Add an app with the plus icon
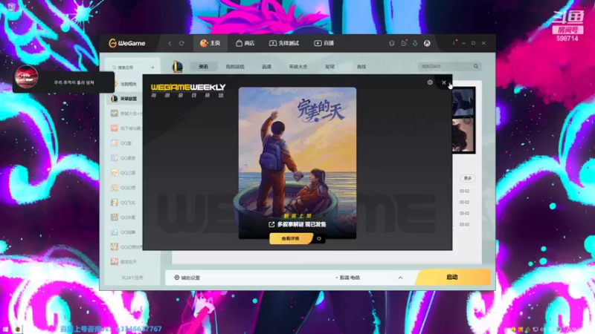This screenshot has width=595, height=334. tap(152, 68)
